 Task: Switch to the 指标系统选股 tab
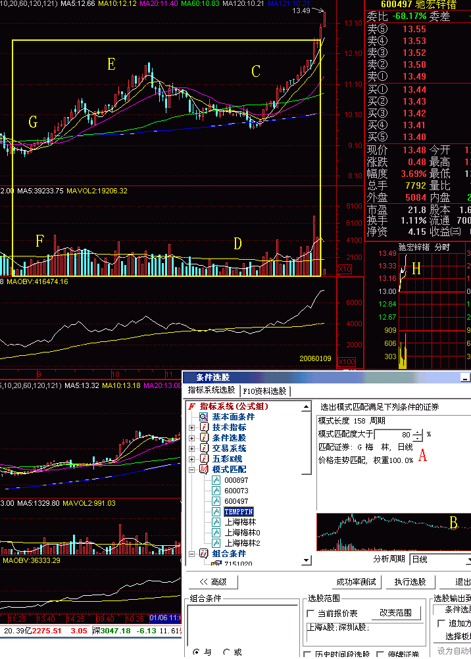click(211, 391)
